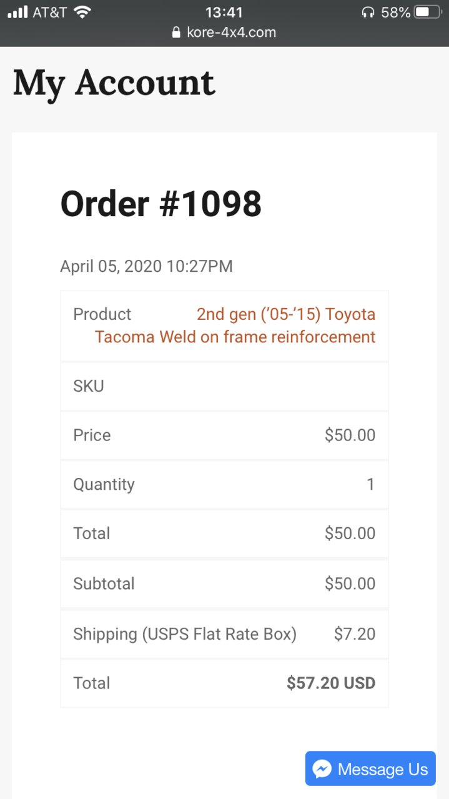Tap the SKU row in order table
This screenshot has height=799, width=449.
pos(224,386)
